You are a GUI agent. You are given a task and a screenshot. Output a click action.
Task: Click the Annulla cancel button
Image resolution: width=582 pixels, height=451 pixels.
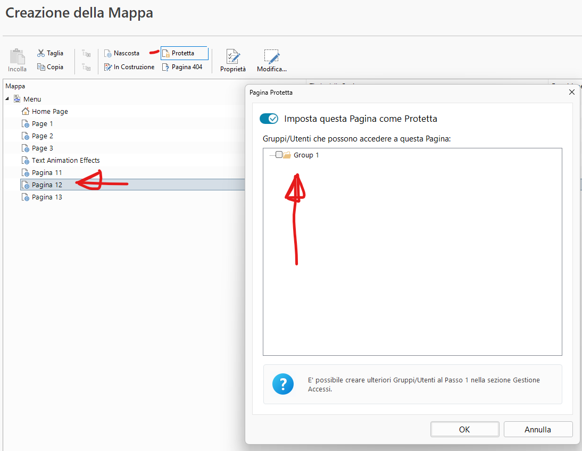(538, 429)
